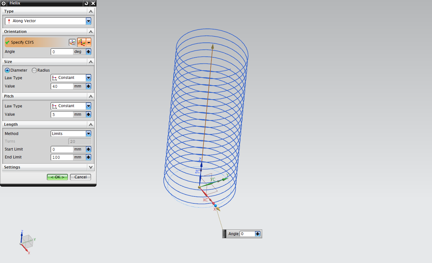Click the Z axis arrowhead handle
The height and width of the screenshot is (263, 432).
coord(201,164)
